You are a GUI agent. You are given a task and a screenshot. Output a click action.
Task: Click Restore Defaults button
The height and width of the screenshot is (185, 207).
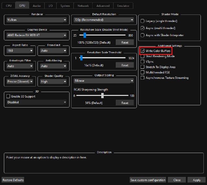coord(13,180)
